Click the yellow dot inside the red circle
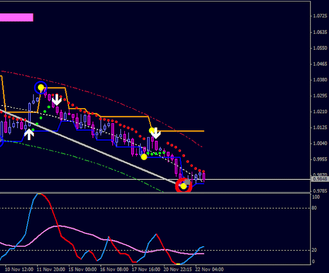This screenshot has height=273, width=329. pyautogui.click(x=184, y=186)
